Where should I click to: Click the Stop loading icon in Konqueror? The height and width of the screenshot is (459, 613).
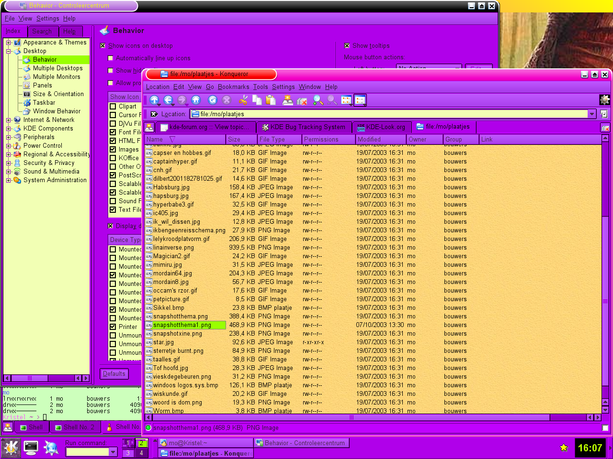coord(227,100)
